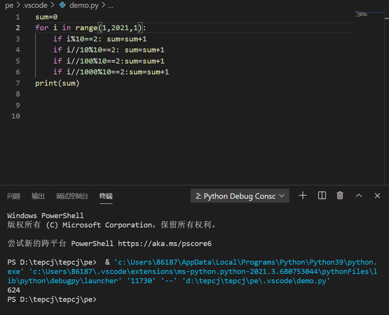389x315 pixels.
Task: Click the 'range' keyword on line 2
Action: (86, 28)
